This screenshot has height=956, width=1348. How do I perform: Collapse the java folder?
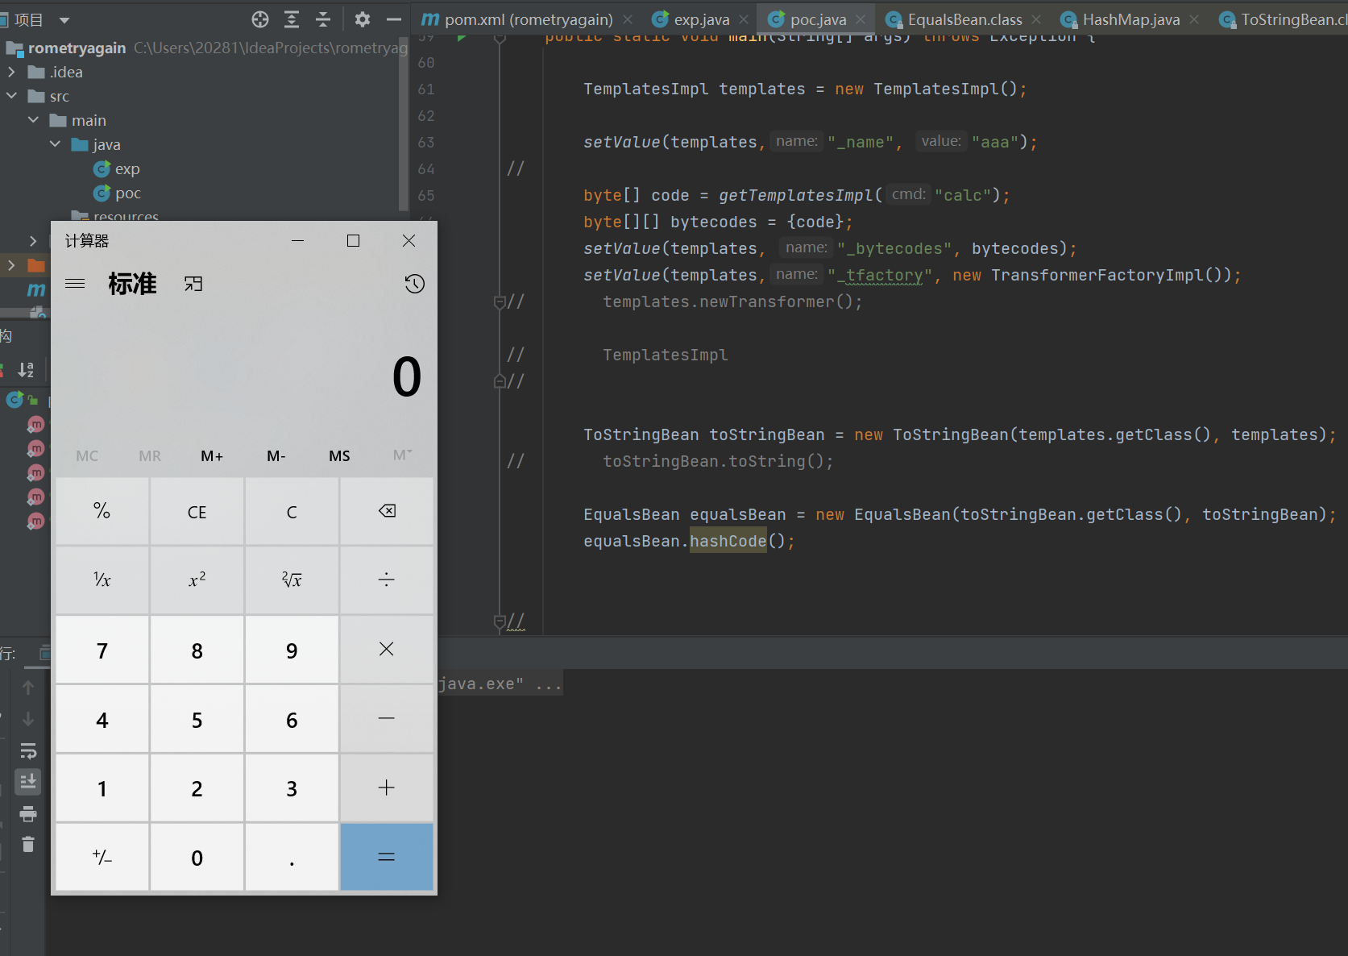[55, 144]
